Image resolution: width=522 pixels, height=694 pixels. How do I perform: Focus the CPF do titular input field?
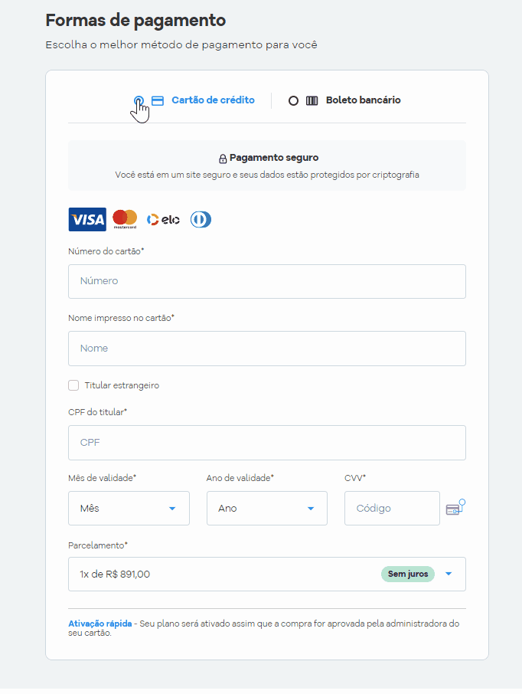[x=267, y=443]
